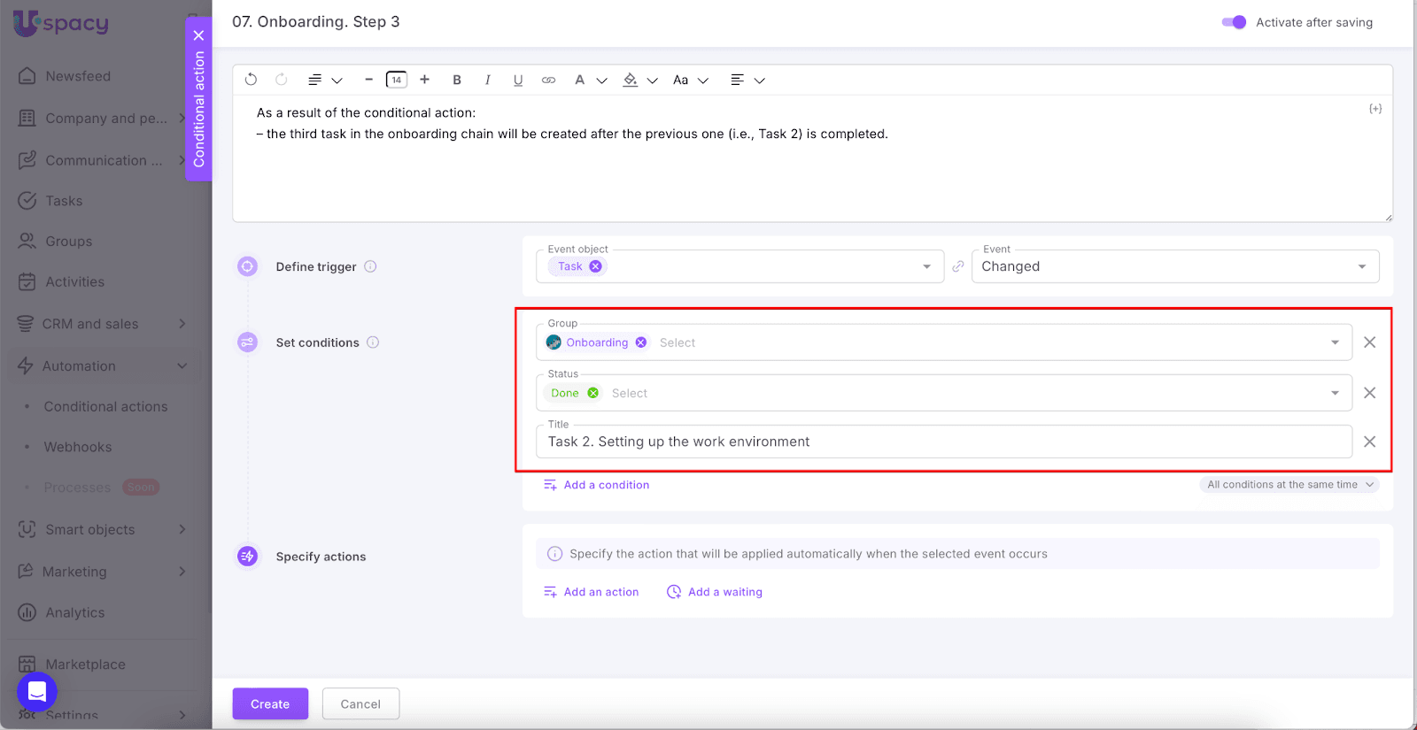Apply italic formatting in editor
Image resolution: width=1417 pixels, height=730 pixels.
click(x=487, y=80)
